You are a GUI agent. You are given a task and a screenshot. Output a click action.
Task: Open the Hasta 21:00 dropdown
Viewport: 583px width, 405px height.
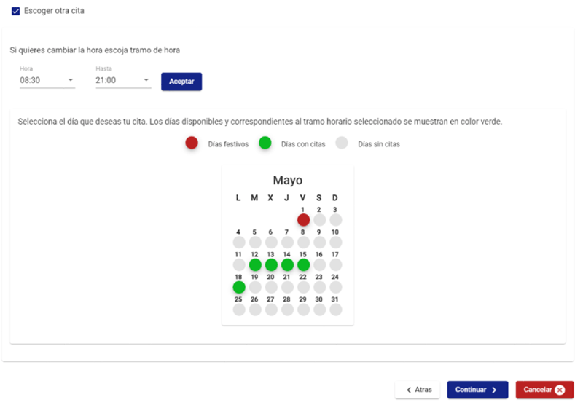pos(123,80)
